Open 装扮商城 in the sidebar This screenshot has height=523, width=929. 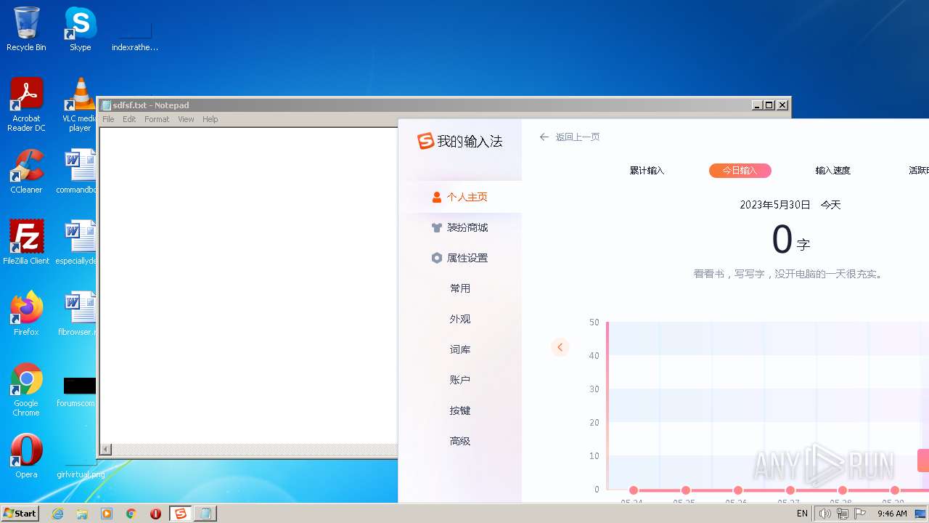pyautogui.click(x=460, y=227)
